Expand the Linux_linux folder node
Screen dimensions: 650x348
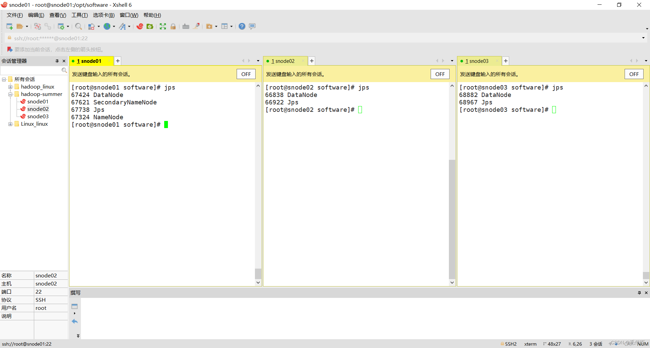(x=10, y=124)
